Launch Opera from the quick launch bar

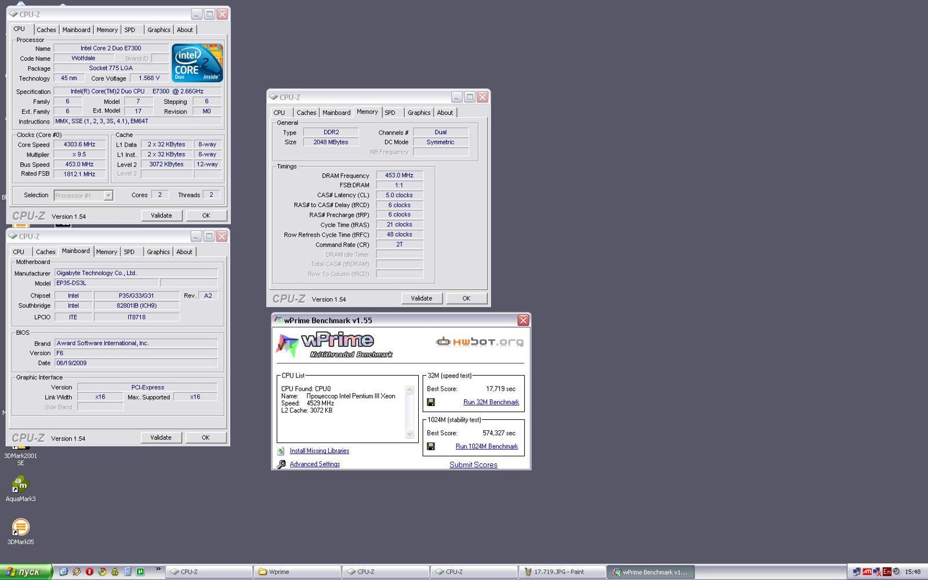point(89,571)
